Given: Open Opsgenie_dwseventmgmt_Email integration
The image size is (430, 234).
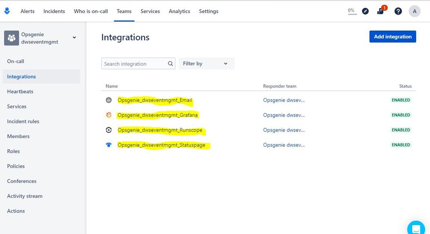Looking at the screenshot, I should click(155, 100).
